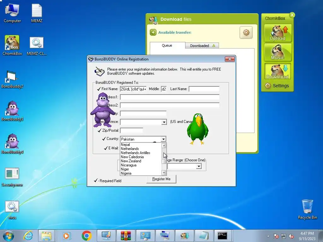The width and height of the screenshot is (323, 242).
Task: Launch Internet Explorer from the taskbar
Action: click(28, 236)
